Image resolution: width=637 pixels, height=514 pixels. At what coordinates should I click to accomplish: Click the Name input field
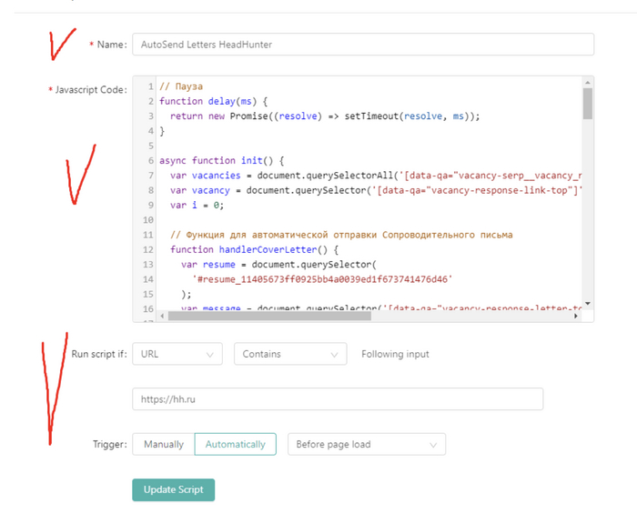click(x=363, y=45)
